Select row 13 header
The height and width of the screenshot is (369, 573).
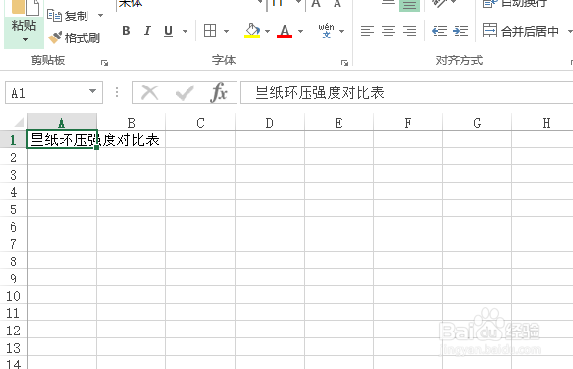click(13, 348)
